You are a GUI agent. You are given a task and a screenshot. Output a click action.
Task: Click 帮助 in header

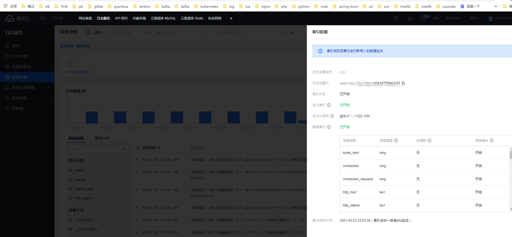(436, 18)
